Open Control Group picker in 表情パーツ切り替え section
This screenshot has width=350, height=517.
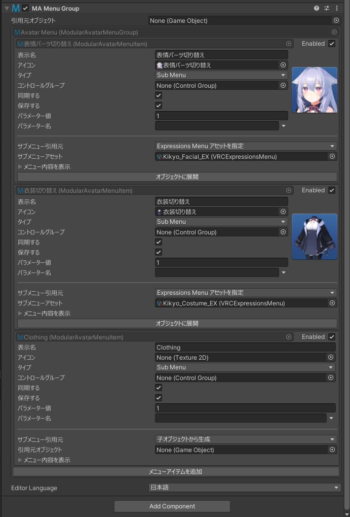point(283,85)
